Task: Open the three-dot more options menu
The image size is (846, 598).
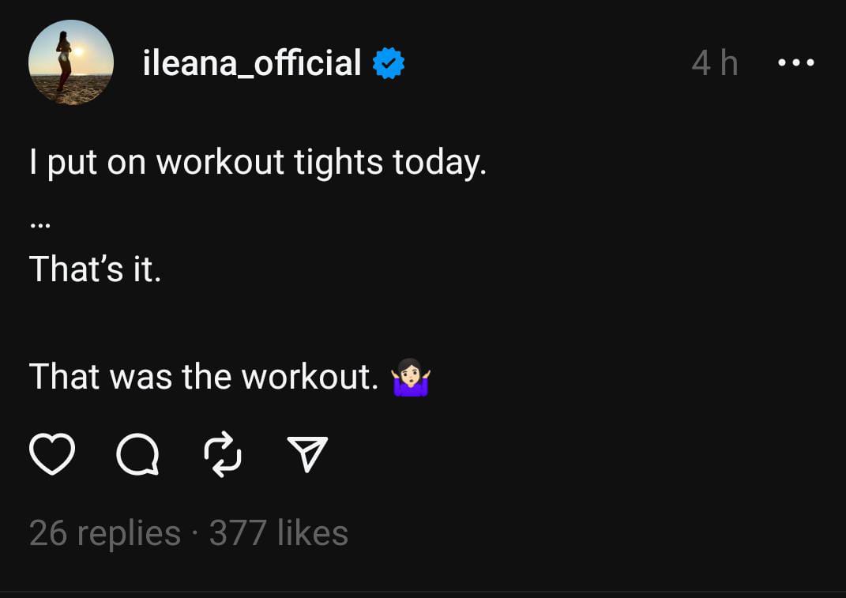Action: (795, 62)
